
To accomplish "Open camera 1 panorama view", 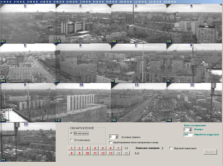I will tap(28, 24).
